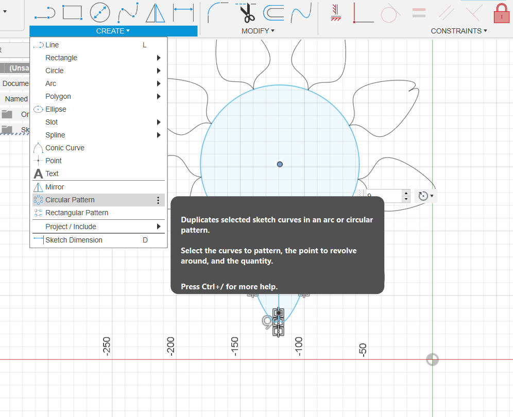Click the quantity input field

[x=384, y=196]
